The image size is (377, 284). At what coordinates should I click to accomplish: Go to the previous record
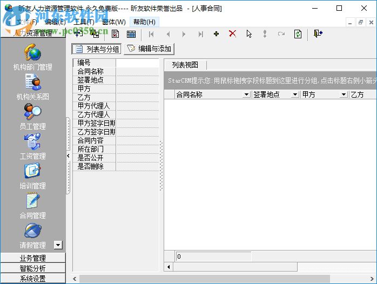tap(168, 35)
